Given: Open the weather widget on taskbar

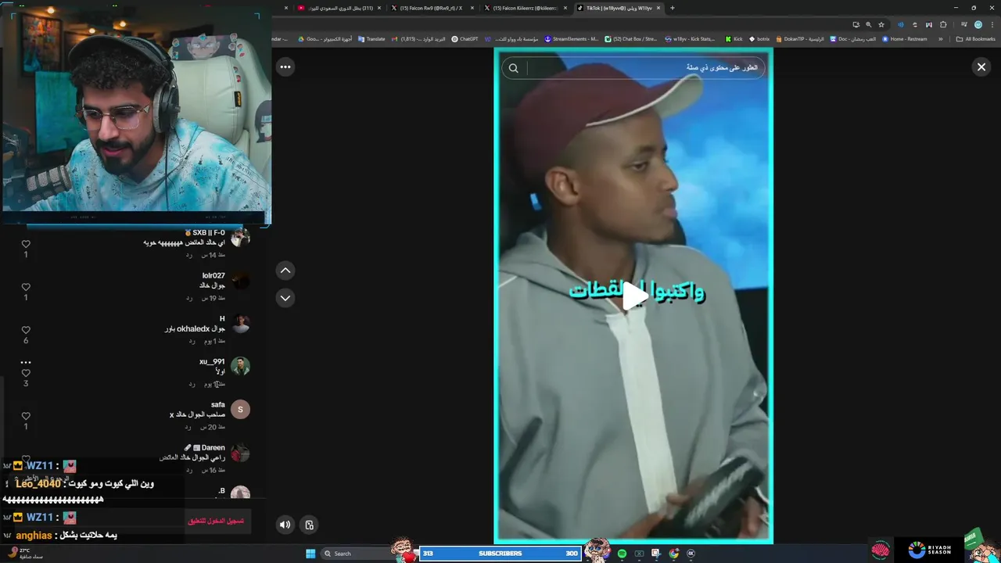Looking at the screenshot, I should pyautogui.click(x=25, y=553).
